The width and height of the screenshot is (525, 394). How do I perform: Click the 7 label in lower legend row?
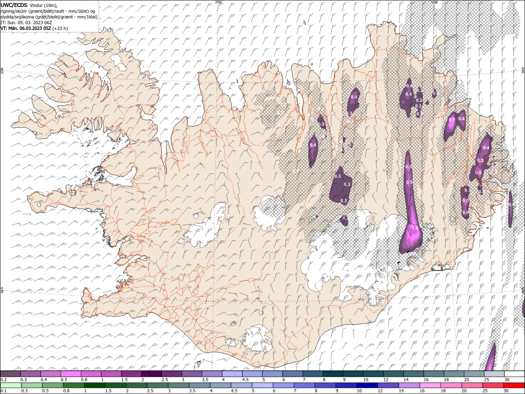(296, 391)
